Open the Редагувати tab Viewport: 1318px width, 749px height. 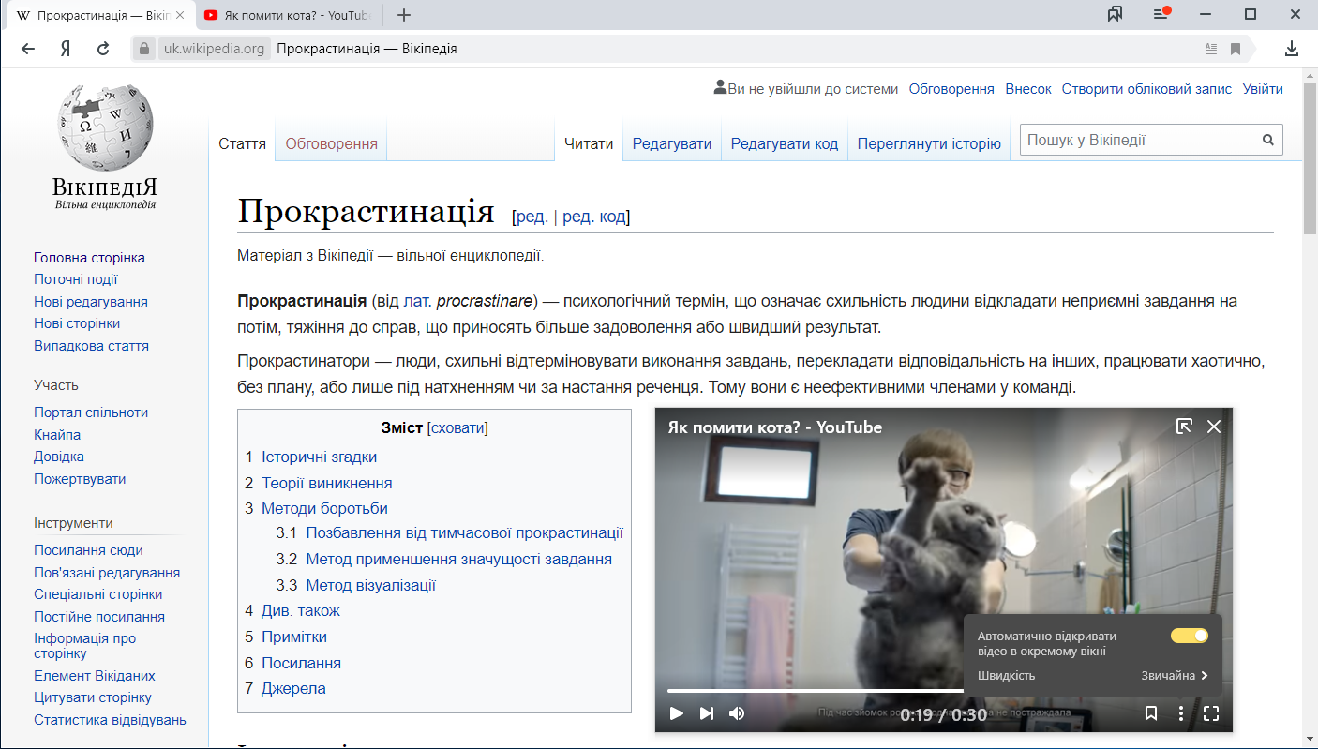672,143
